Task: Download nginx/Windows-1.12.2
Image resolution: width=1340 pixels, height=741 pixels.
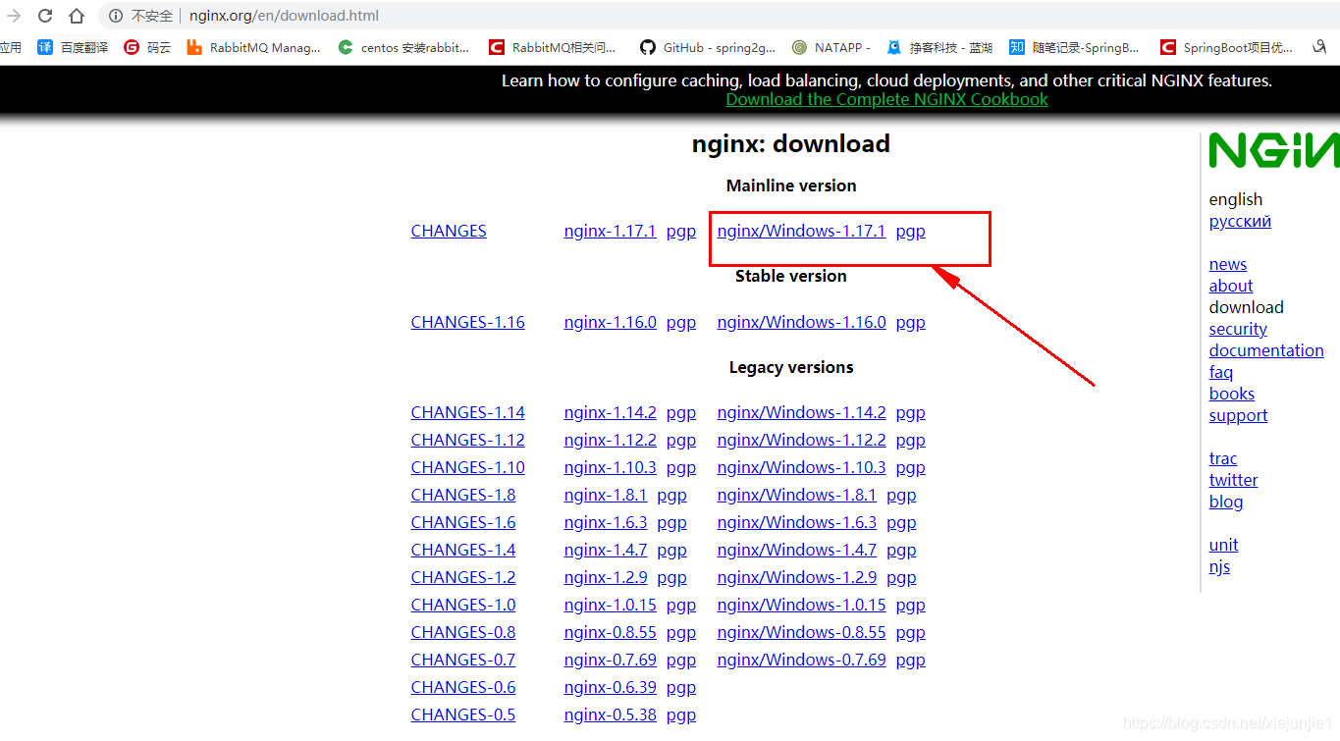Action: click(x=801, y=440)
